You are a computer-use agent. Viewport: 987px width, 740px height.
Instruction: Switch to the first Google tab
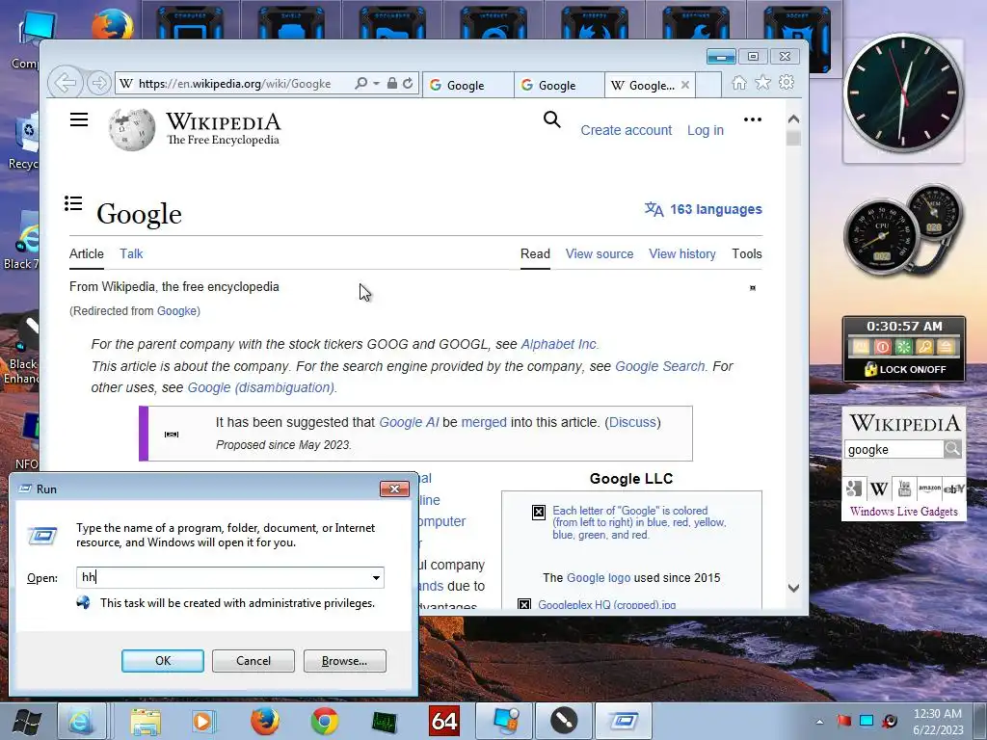pos(467,85)
